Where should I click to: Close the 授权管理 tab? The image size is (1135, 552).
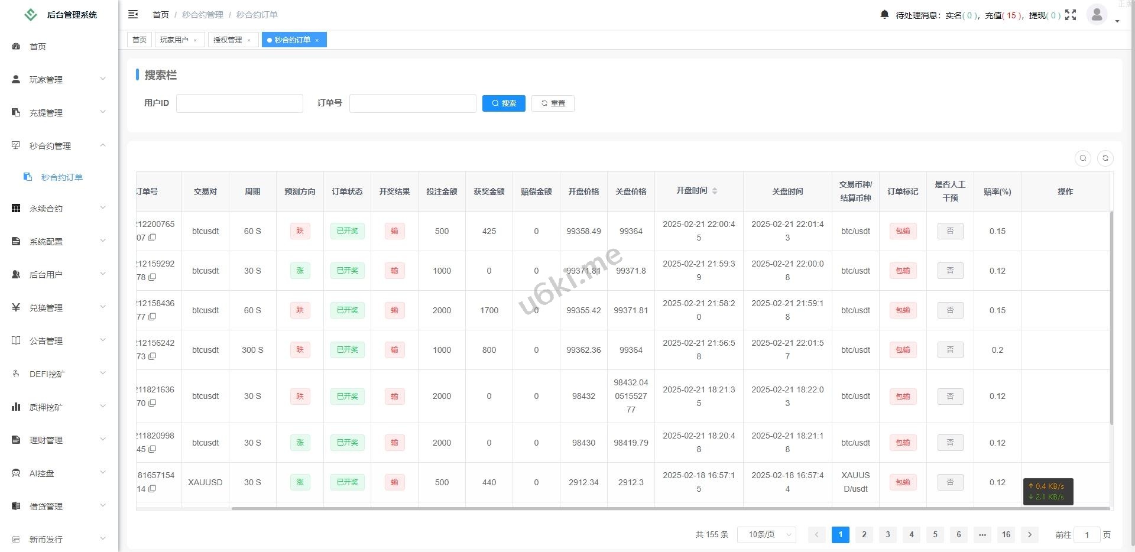(x=249, y=40)
